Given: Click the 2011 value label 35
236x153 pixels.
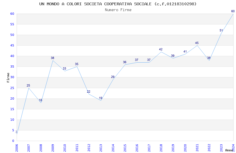Looking at the screenshot, I should coord(77,64).
